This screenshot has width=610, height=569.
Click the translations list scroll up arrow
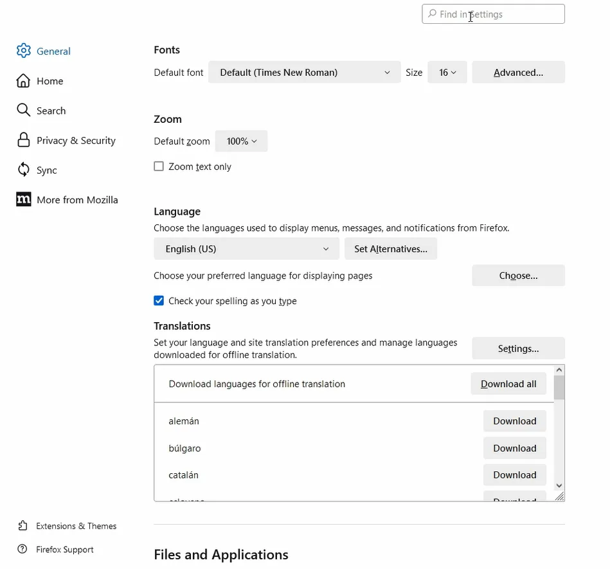point(559,370)
